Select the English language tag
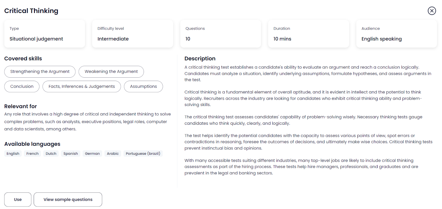442x209 pixels. (13, 153)
